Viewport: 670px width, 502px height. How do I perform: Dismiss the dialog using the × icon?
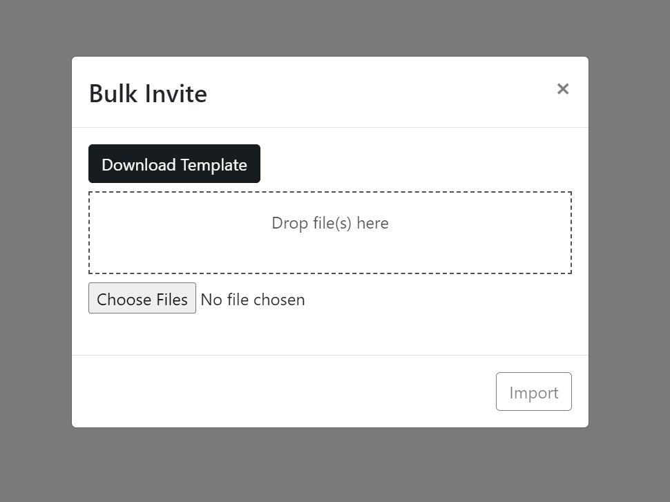(x=563, y=89)
